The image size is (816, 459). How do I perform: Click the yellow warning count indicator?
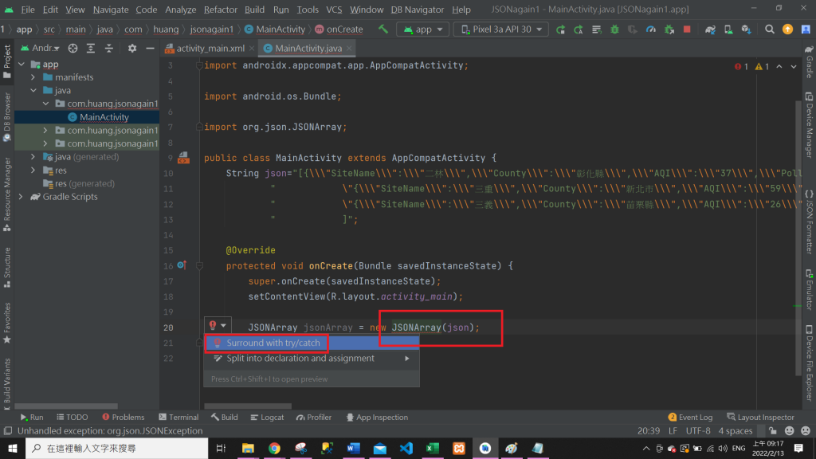(x=762, y=67)
